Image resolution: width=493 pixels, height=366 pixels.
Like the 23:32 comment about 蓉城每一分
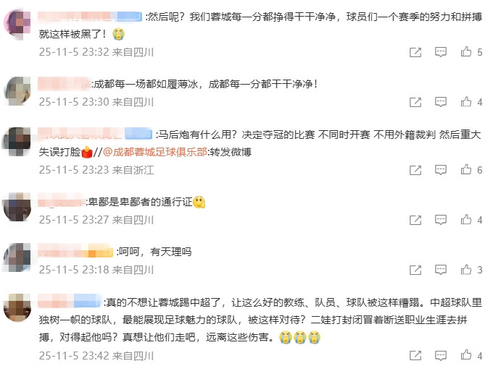click(471, 52)
